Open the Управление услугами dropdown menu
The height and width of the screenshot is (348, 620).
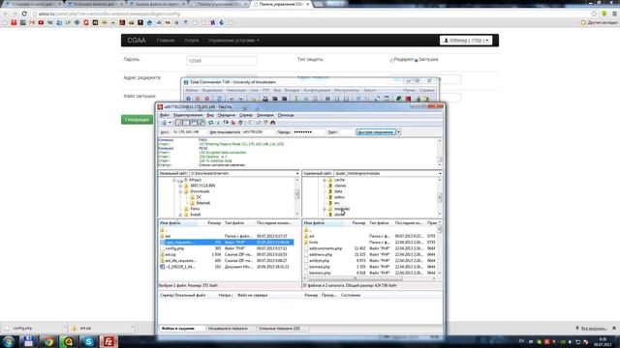pos(233,41)
